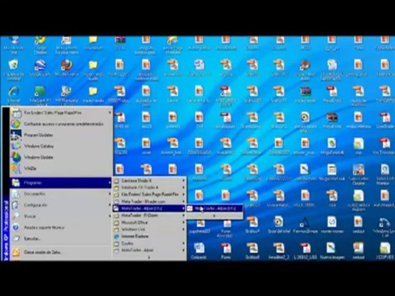The height and width of the screenshot is (296, 395).
Task: Launch MetaTrader - Alpari (UK) from flyout
Action: [215, 208]
